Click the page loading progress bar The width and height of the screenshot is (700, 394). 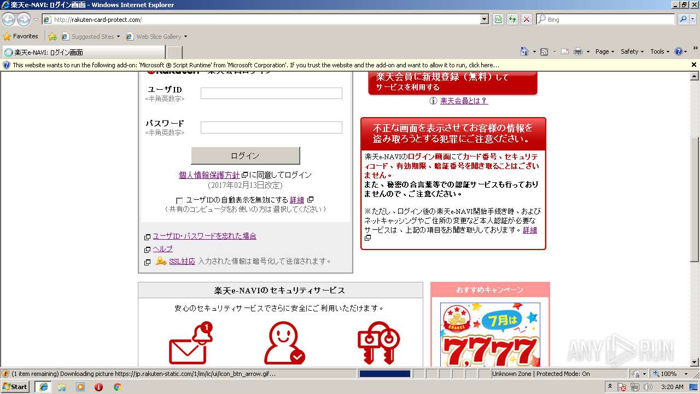[x=384, y=374]
